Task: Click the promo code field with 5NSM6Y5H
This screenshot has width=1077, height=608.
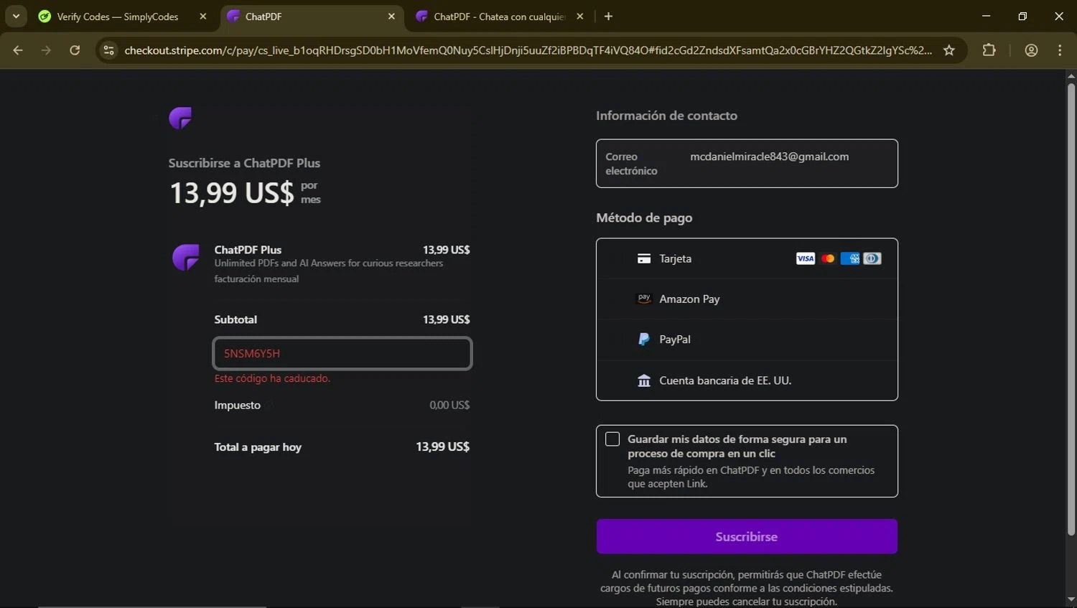Action: (x=342, y=353)
